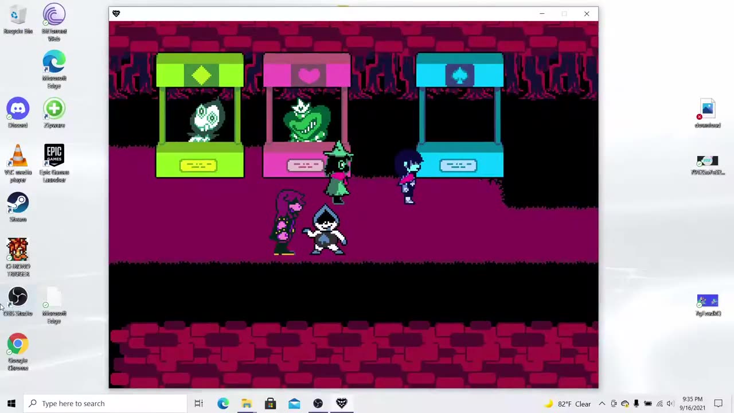Launch Edge from the taskbar
The image size is (734, 413).
tap(222, 403)
